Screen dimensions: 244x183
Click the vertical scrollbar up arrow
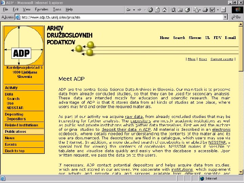241,24
